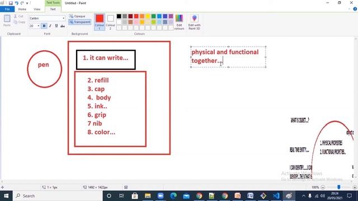
Task: Select Colour 1 button
Action: click(x=100, y=22)
